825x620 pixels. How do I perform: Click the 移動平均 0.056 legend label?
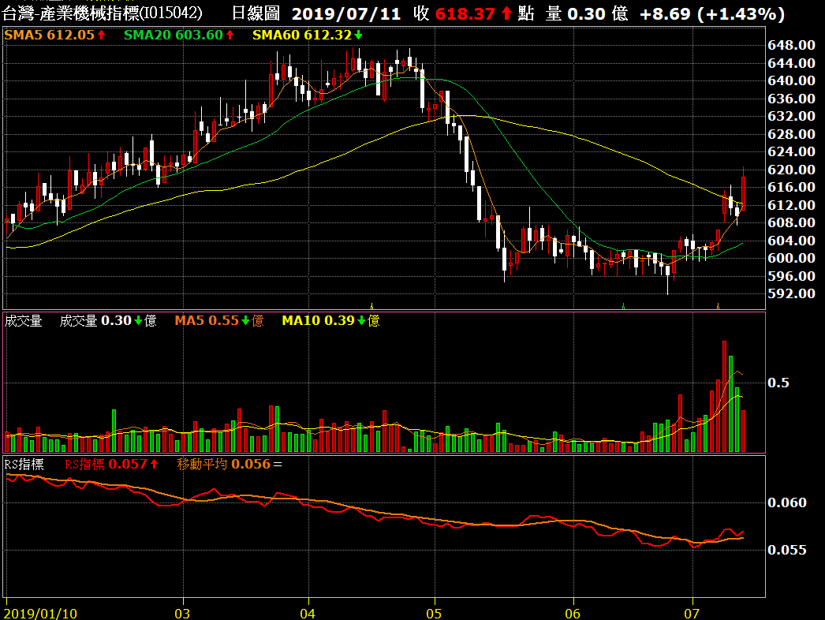point(224,464)
